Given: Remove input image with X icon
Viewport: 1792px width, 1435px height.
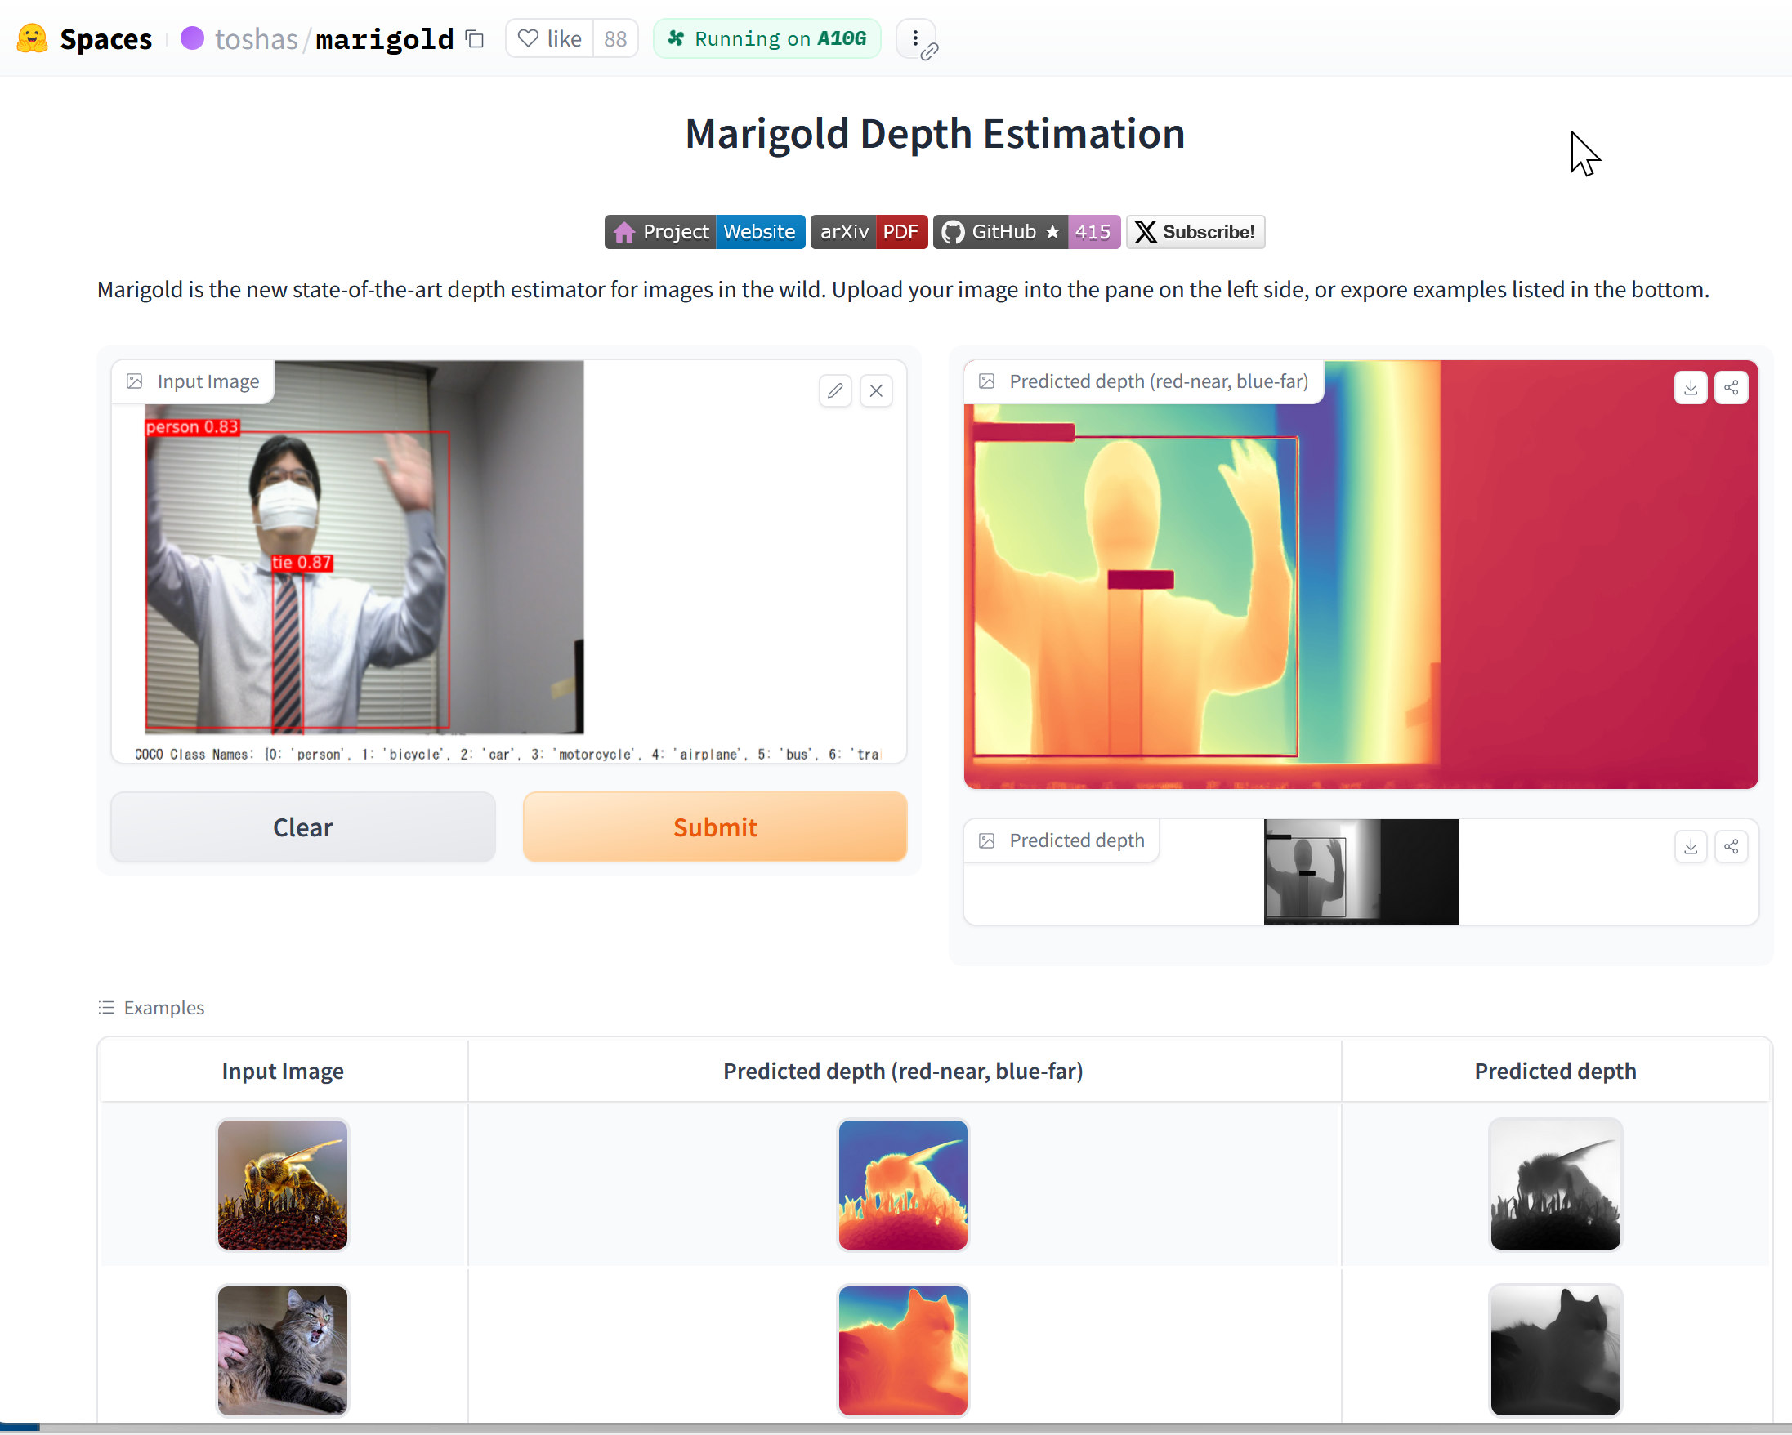Looking at the screenshot, I should click(876, 390).
